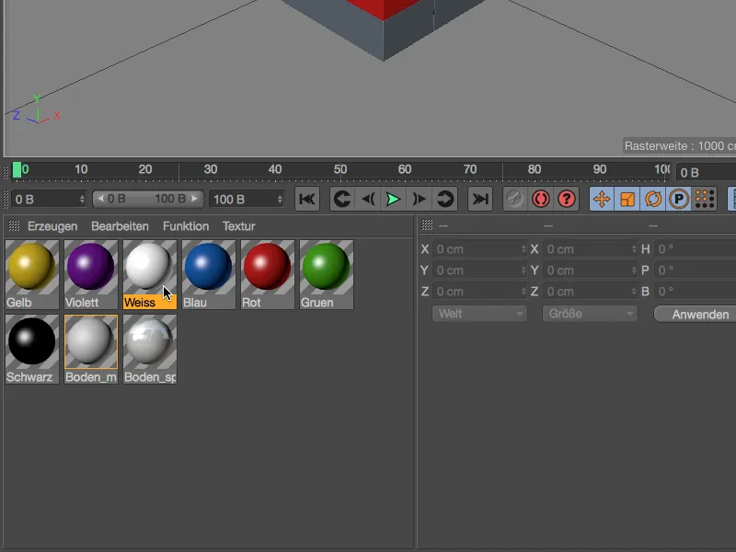The height and width of the screenshot is (552, 736).
Task: Click the rotation B input field
Action: pyautogui.click(x=695, y=292)
